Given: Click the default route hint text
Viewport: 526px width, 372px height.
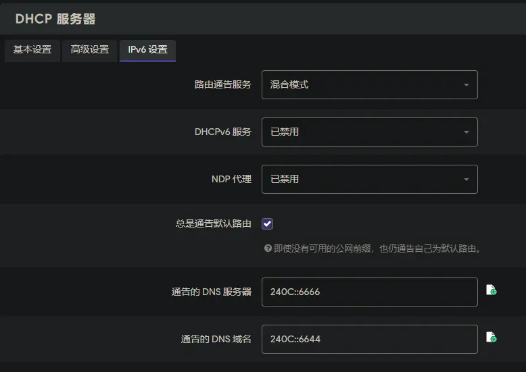Looking at the screenshot, I should (377, 248).
